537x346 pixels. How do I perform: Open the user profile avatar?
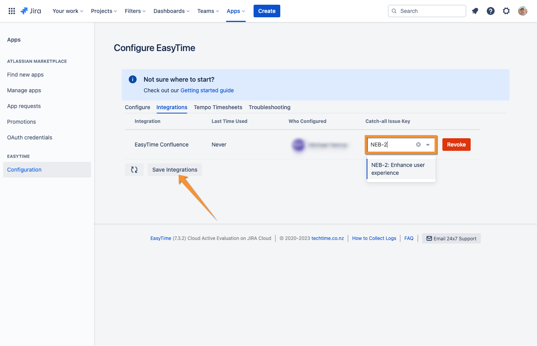523,11
